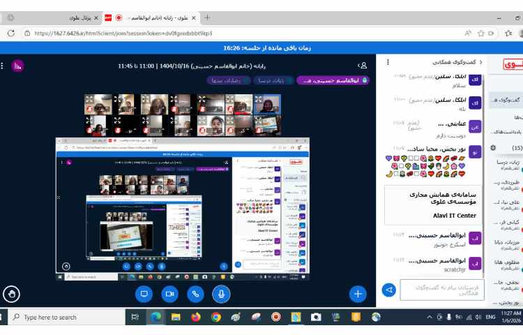This screenshot has height=335, width=523.
Task: Select user علی نیا in the user list
Action: (x=507, y=205)
